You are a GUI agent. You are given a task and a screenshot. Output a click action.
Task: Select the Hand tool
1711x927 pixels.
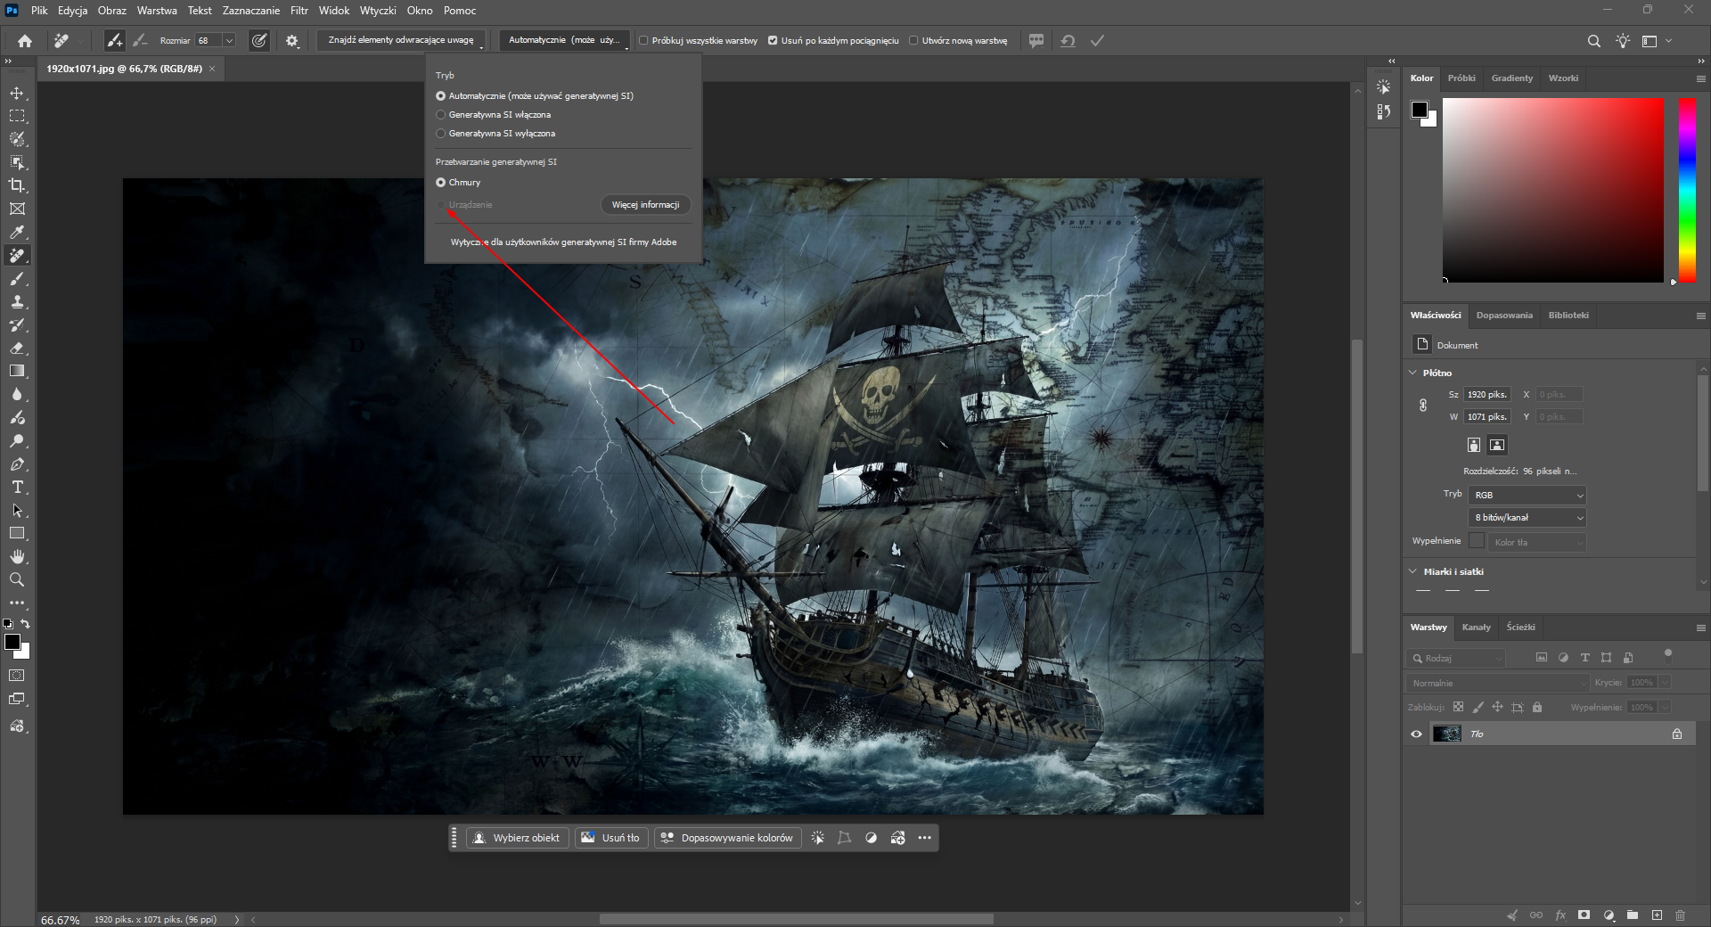click(17, 556)
